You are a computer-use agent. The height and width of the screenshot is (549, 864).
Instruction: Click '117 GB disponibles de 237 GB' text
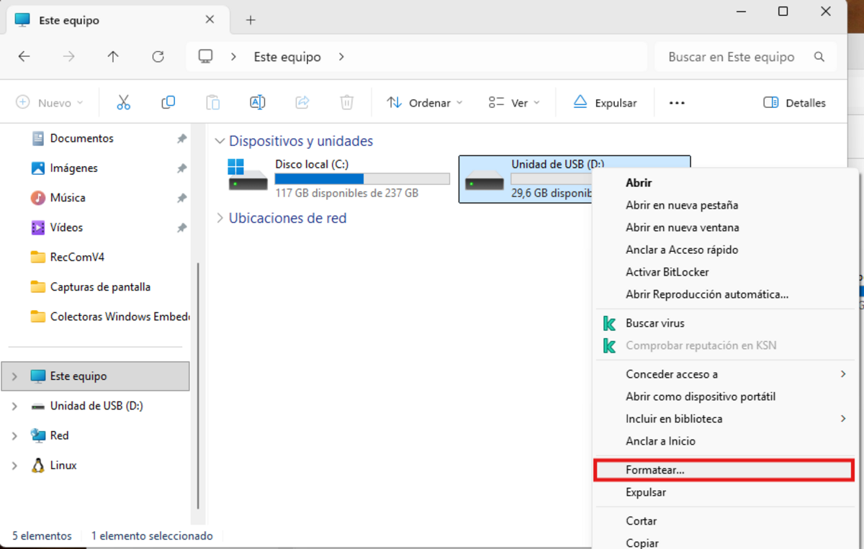346,194
